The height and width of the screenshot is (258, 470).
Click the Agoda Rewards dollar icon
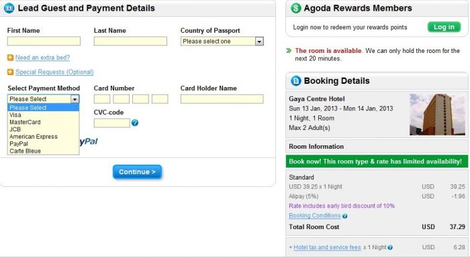(296, 8)
